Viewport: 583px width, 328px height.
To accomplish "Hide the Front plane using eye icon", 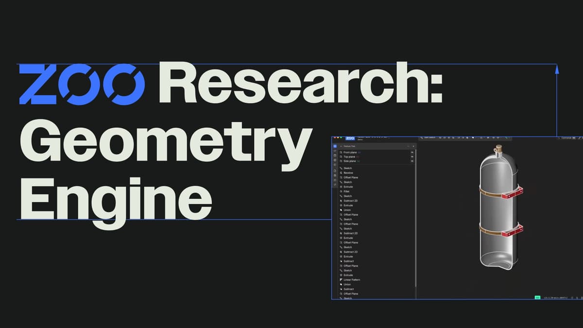I will click(412, 153).
